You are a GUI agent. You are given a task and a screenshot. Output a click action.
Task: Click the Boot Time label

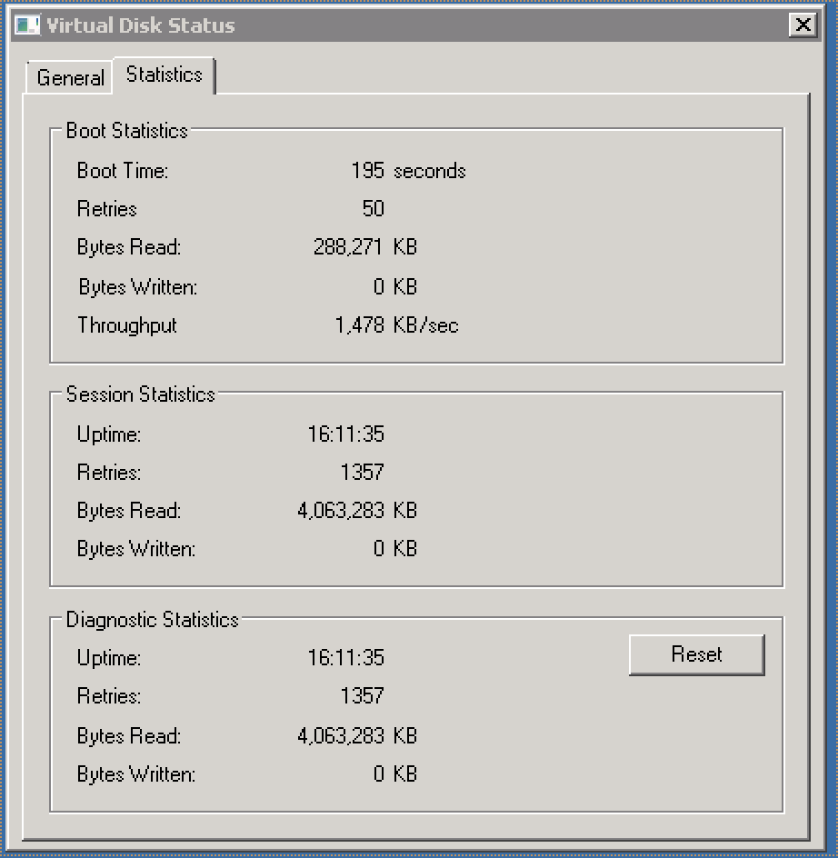123,171
